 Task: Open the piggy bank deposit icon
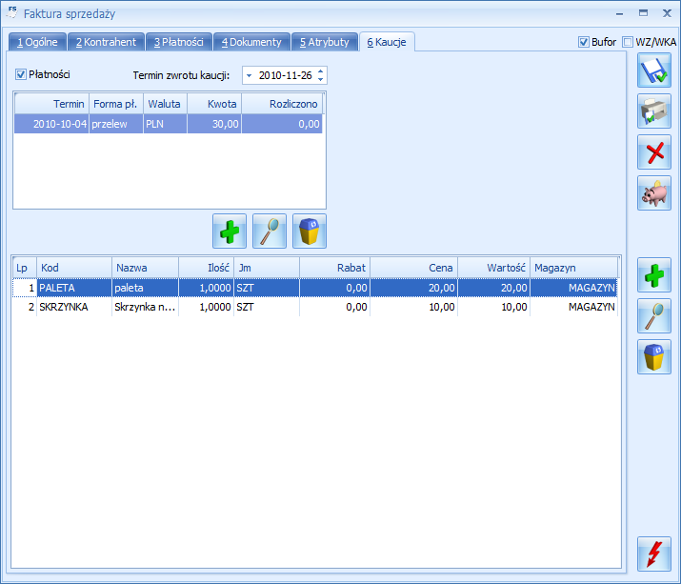[654, 193]
